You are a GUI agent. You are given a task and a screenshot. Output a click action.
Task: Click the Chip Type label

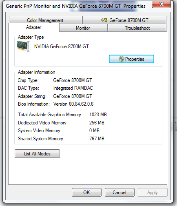pyautogui.click(x=28, y=80)
